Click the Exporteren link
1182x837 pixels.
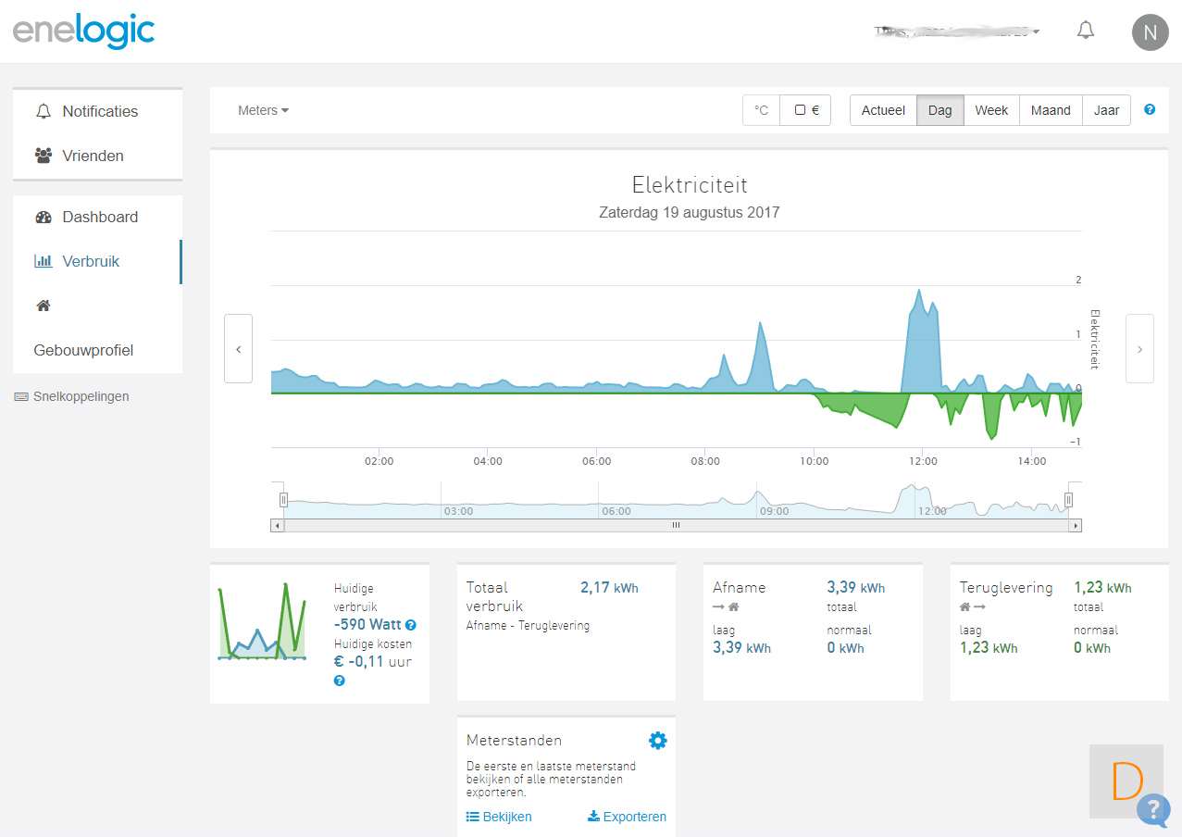click(x=627, y=817)
